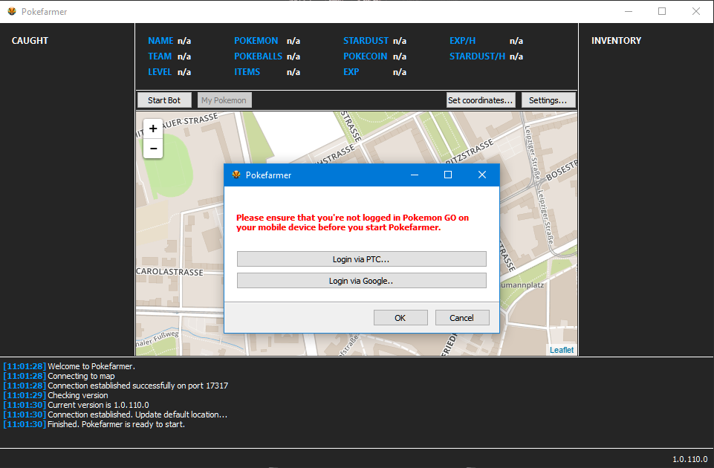Viewport: 714px width, 468px height.
Task: Close the main Pokefarmer window
Action: [695, 11]
